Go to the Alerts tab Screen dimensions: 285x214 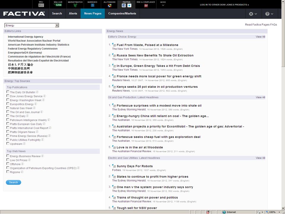73,13
